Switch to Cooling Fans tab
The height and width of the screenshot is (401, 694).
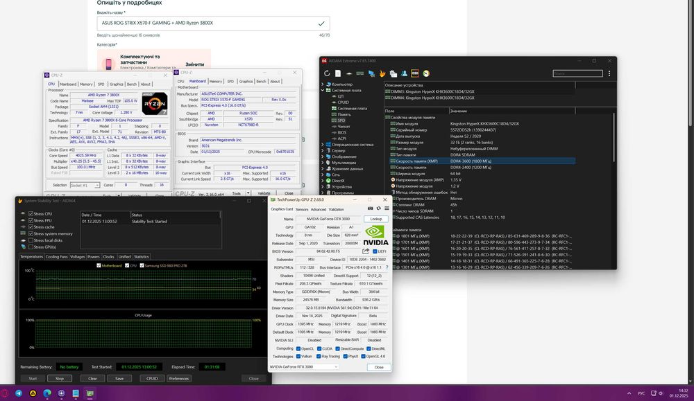57,256
